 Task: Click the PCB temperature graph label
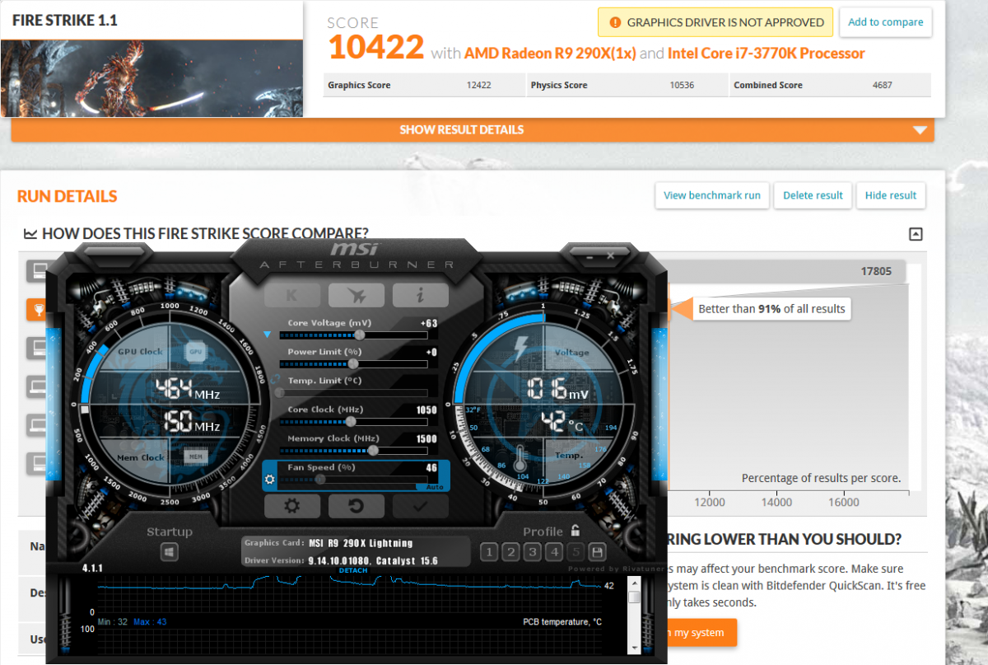coord(562,621)
